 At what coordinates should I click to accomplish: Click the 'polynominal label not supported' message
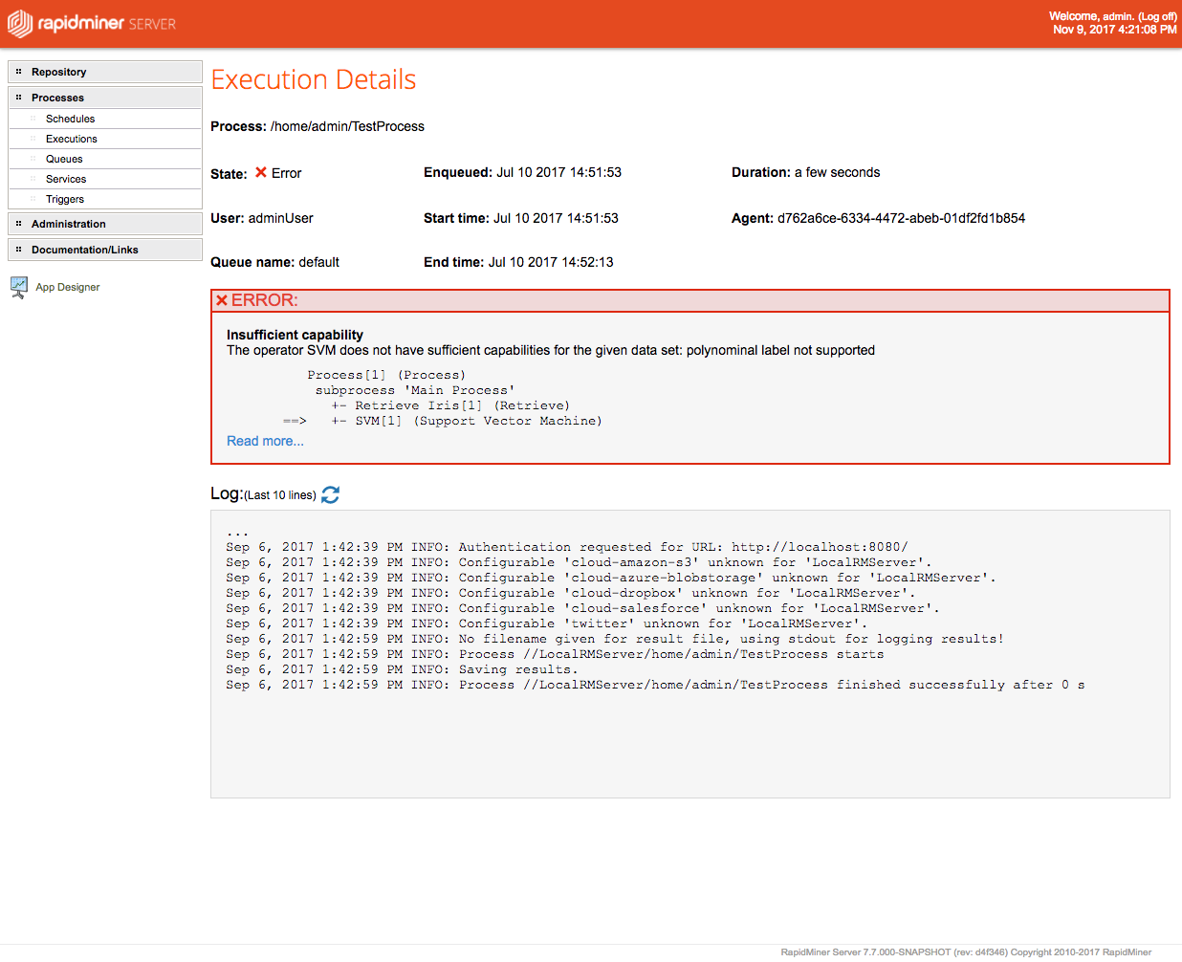click(780, 350)
